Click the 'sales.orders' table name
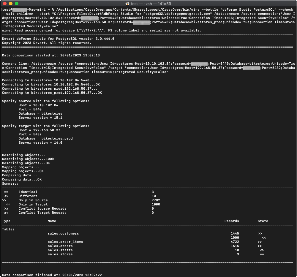 [60, 246]
